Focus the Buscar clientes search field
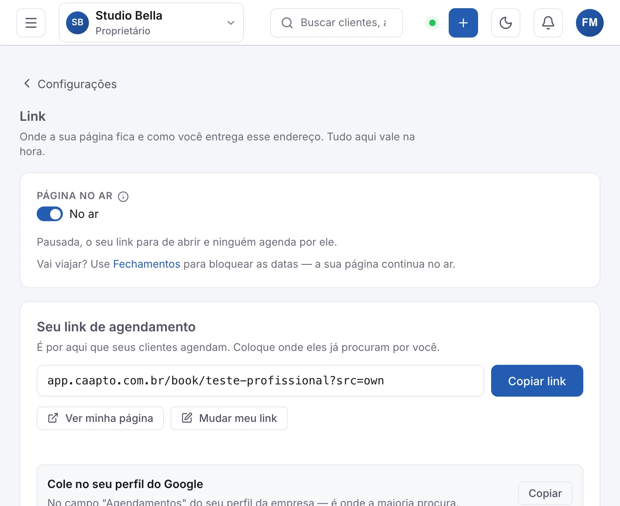The width and height of the screenshot is (620, 506). [x=337, y=23]
